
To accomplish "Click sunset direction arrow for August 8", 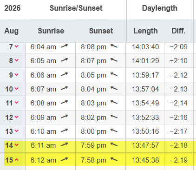I will click(x=114, y=60).
